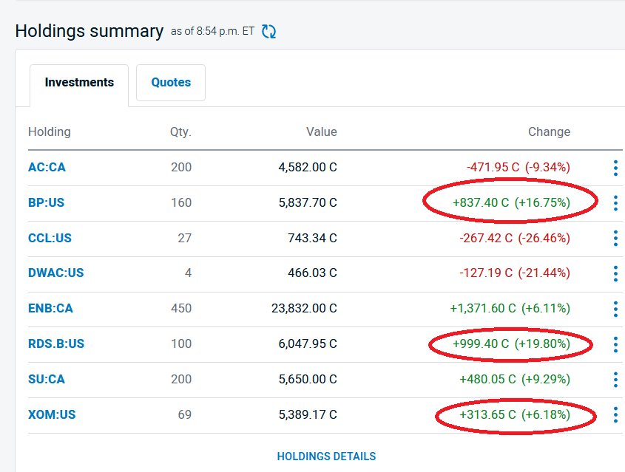Viewport: 625px width, 472px height.
Task: Select the 'as of 8:54 p.m. ET' timestamp
Action: pos(212,31)
